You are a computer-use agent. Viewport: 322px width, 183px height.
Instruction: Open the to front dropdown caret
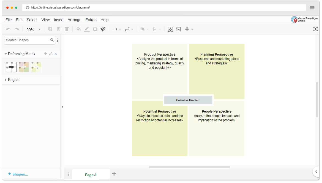pos(148,29)
